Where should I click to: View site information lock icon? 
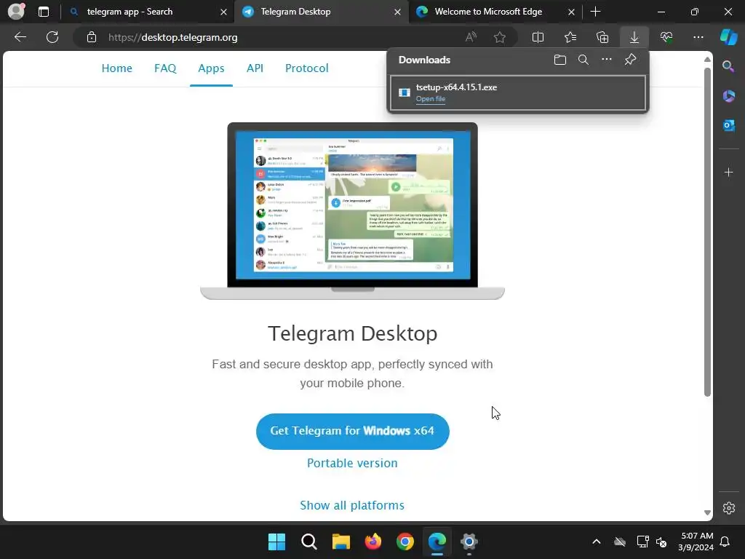point(92,37)
